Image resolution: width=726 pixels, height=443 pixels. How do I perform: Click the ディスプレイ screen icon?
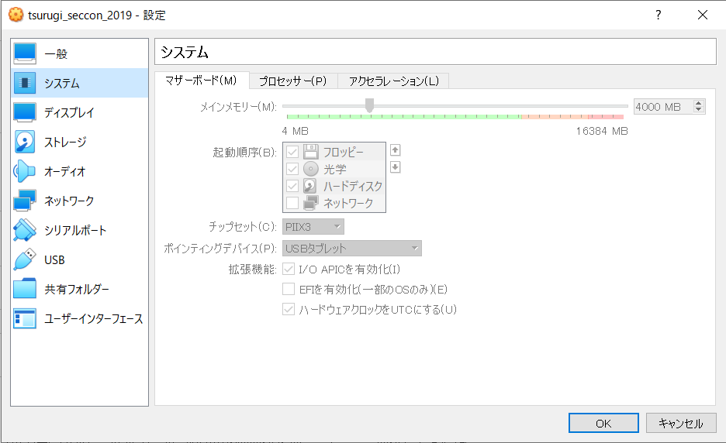[x=25, y=112]
